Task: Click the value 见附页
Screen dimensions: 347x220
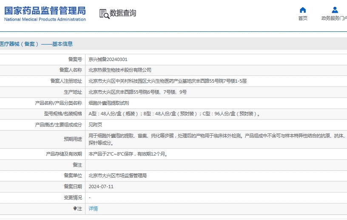Action: (x=95, y=125)
